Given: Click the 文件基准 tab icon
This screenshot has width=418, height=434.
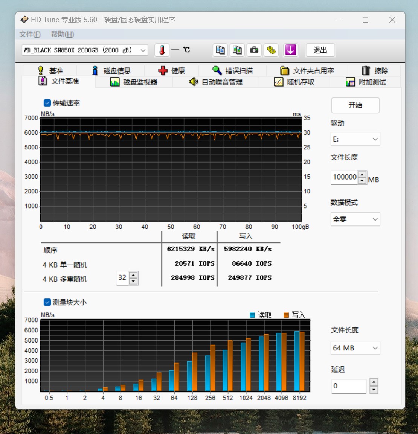Looking at the screenshot, I should pos(43,81).
